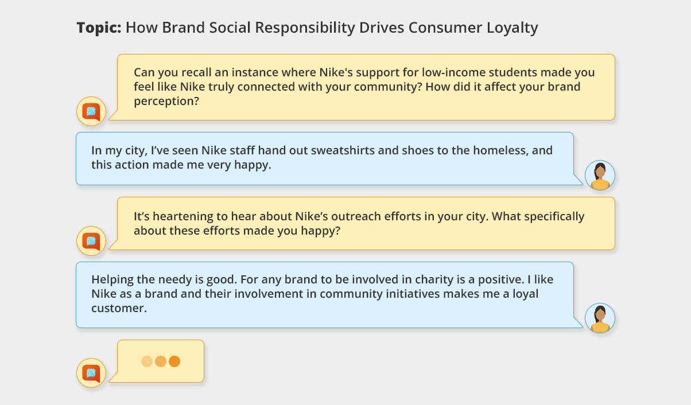Click the middle dot of the typing indicator
The width and height of the screenshot is (691, 405).
(x=161, y=361)
